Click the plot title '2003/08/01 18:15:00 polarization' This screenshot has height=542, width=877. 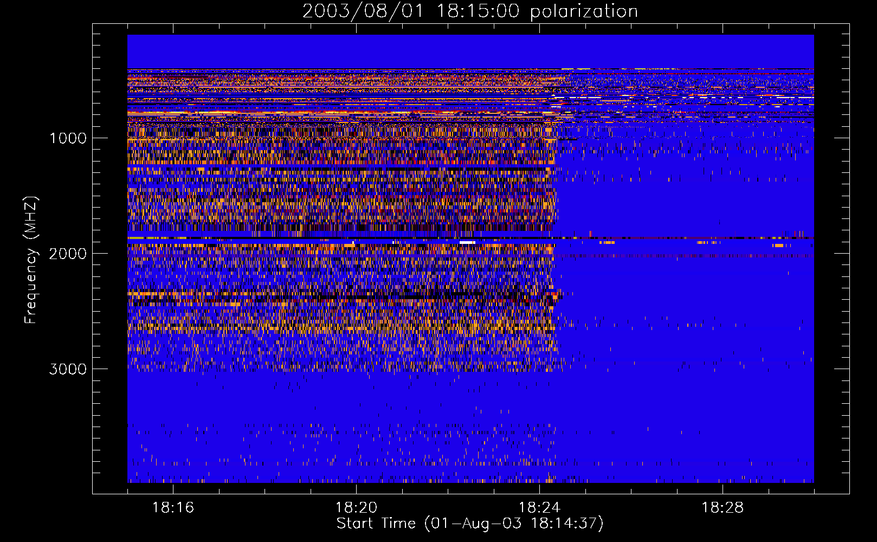(x=470, y=11)
